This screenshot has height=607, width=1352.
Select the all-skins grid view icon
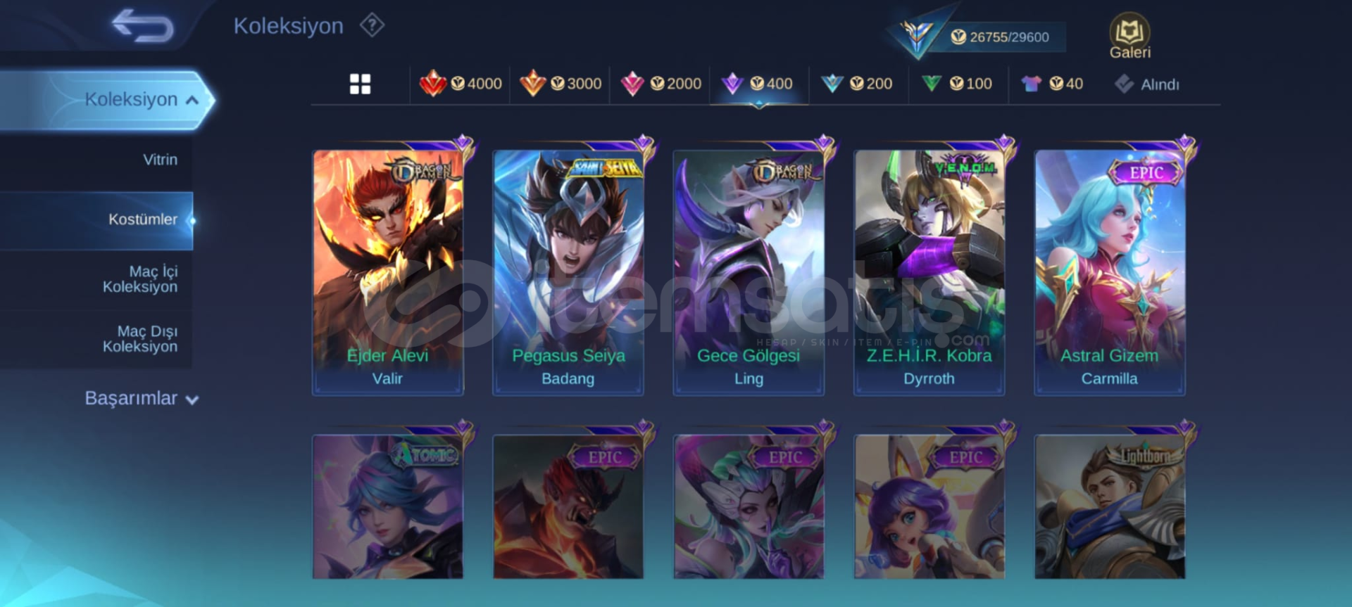click(360, 84)
